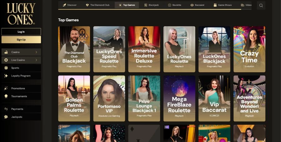Click the Hot badge on the game thumbnail

point(166,127)
